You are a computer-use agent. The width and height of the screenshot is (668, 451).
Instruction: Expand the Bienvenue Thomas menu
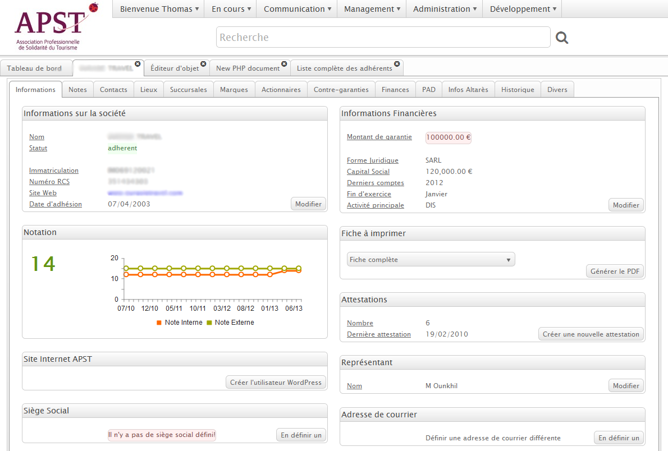[x=159, y=9]
